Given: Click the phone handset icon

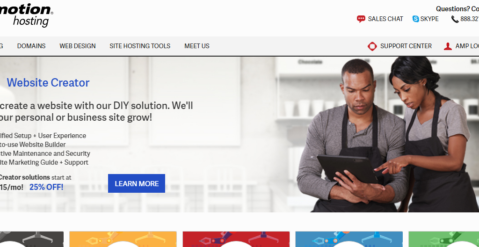Looking at the screenshot, I should pyautogui.click(x=455, y=19).
